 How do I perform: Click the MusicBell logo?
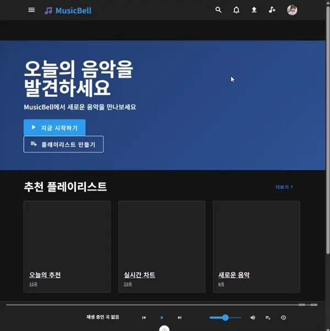[68, 10]
